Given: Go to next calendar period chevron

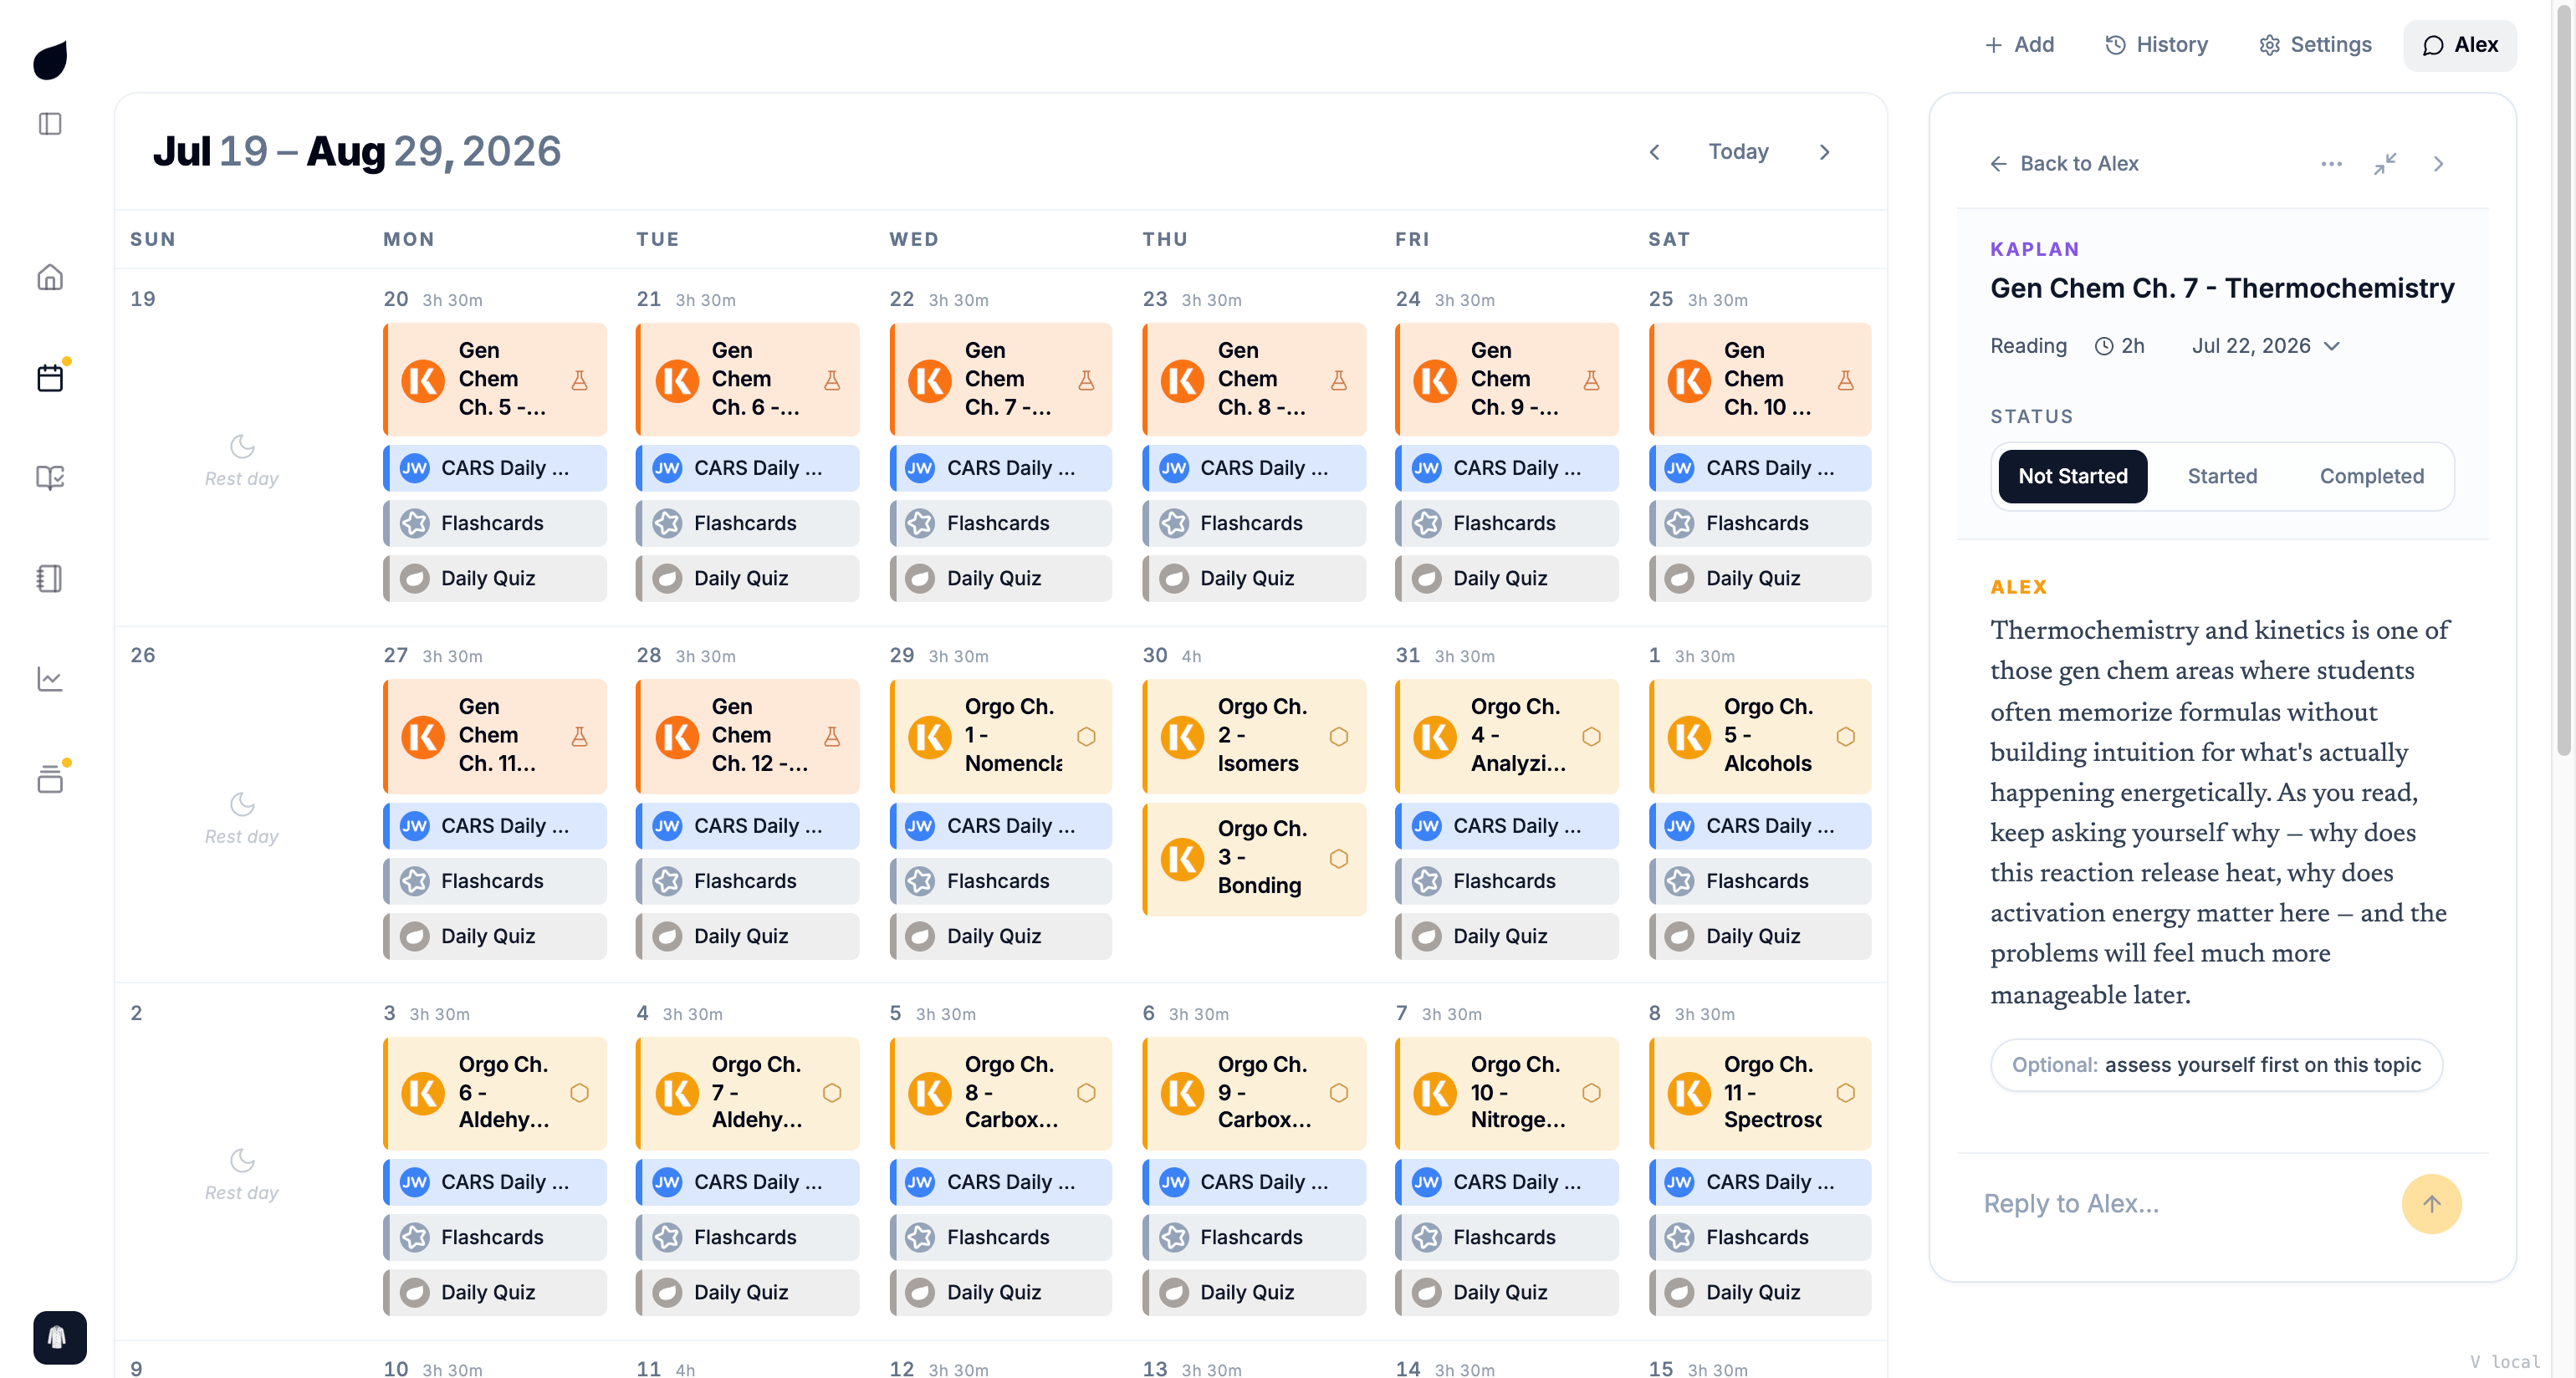Looking at the screenshot, I should click(1824, 152).
